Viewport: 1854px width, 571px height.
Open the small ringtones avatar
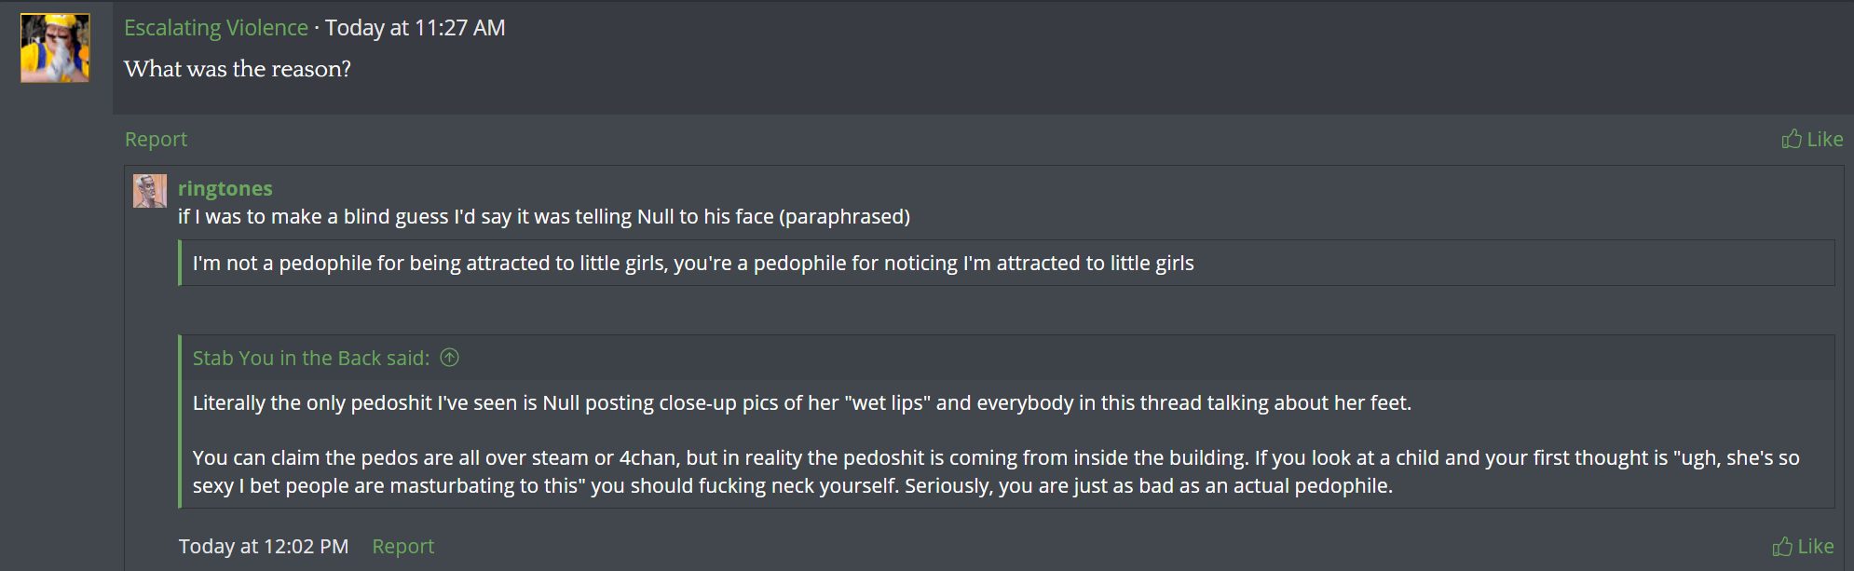149,191
